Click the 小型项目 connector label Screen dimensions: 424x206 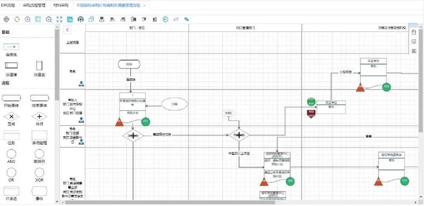click(x=345, y=72)
